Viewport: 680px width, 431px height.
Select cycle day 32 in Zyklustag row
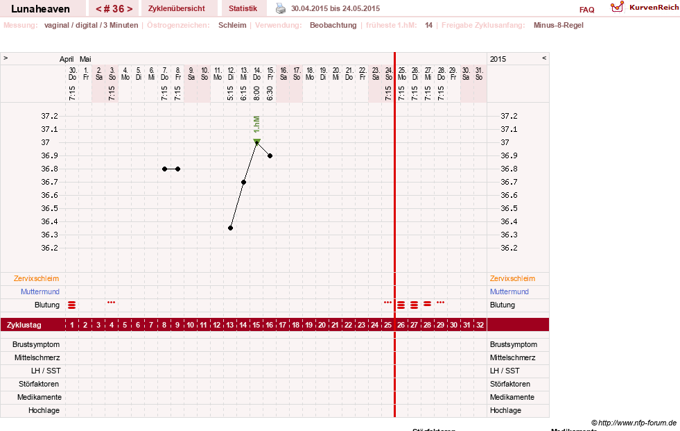coord(480,325)
